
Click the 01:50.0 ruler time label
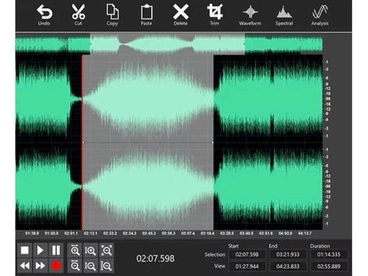(52, 233)
